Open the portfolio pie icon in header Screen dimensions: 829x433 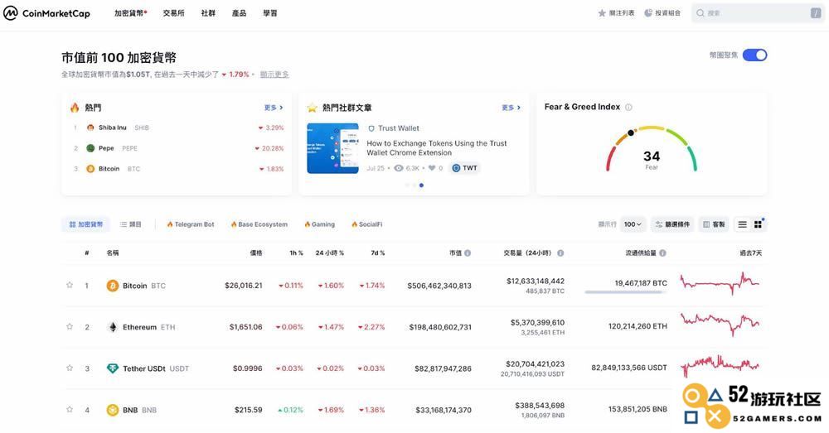point(647,13)
